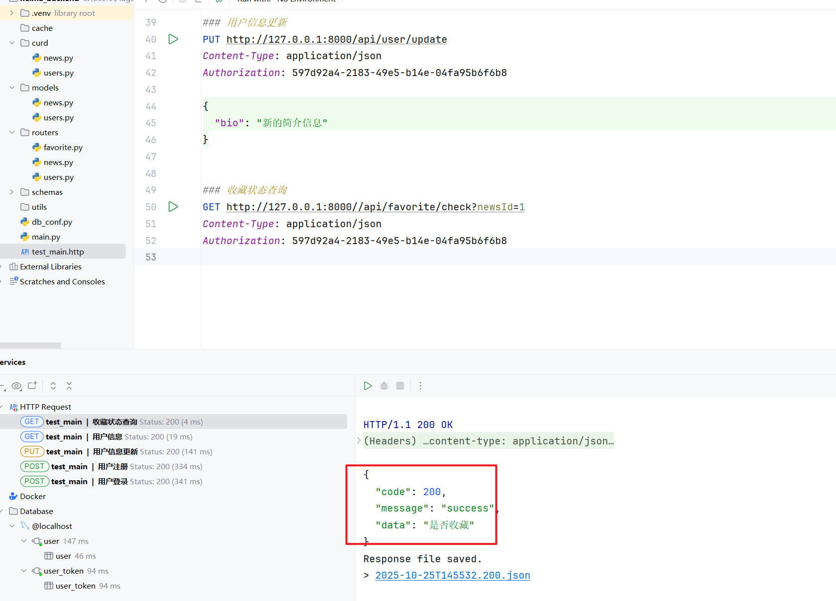Image resolution: width=836 pixels, height=601 pixels.
Task: Collapse the routers folder
Action: [x=12, y=132]
